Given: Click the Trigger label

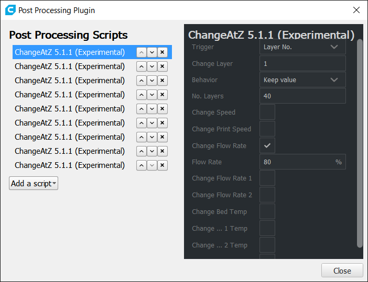Looking at the screenshot, I should [203, 47].
